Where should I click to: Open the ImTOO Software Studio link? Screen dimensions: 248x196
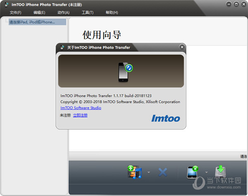click(x=81, y=108)
